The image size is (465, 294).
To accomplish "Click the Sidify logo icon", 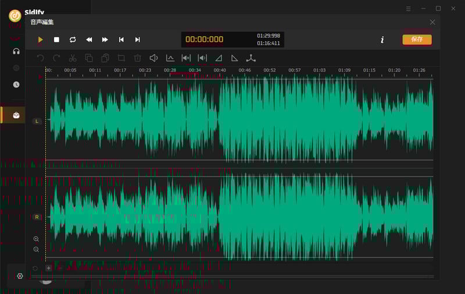I will [15, 16].
